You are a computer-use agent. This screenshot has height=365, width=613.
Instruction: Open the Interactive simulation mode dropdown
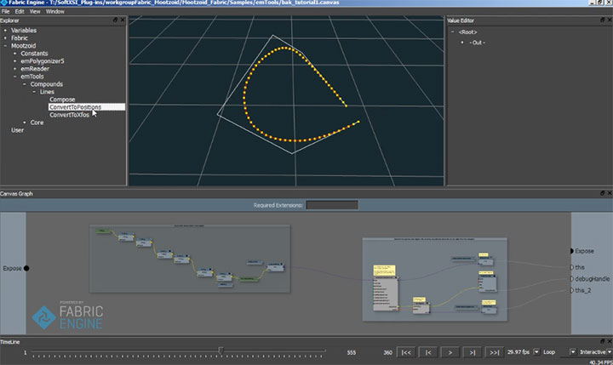pyautogui.click(x=609, y=352)
